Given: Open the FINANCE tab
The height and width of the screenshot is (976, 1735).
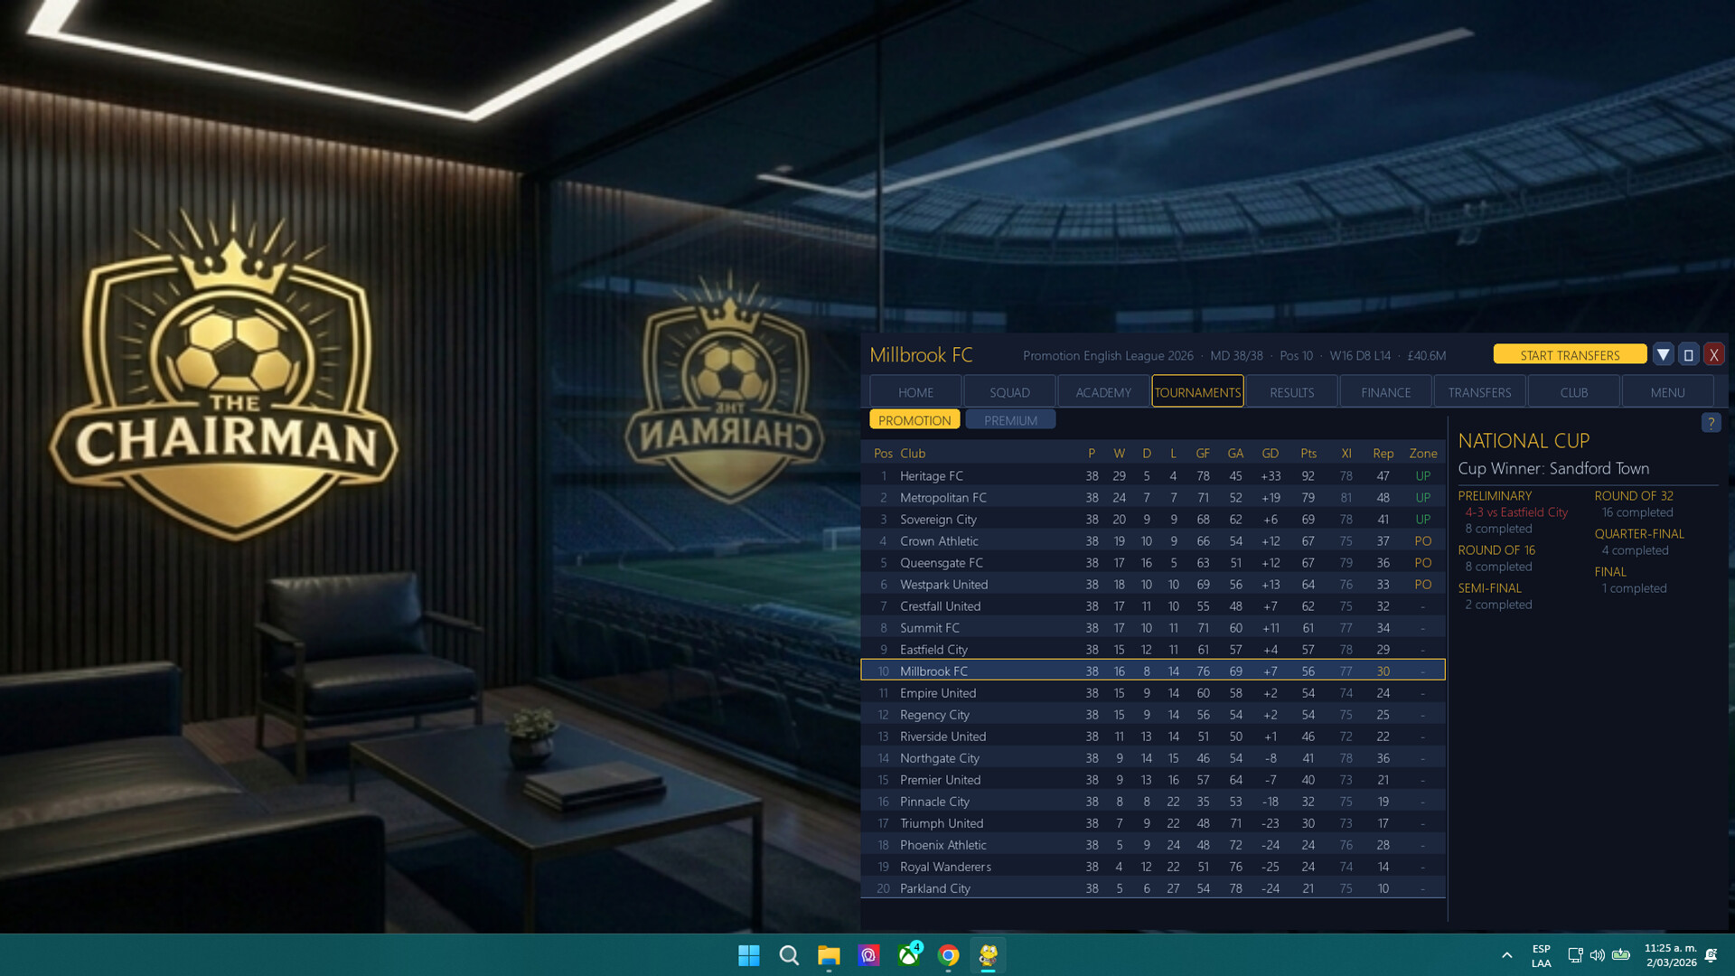Looking at the screenshot, I should coord(1385,392).
